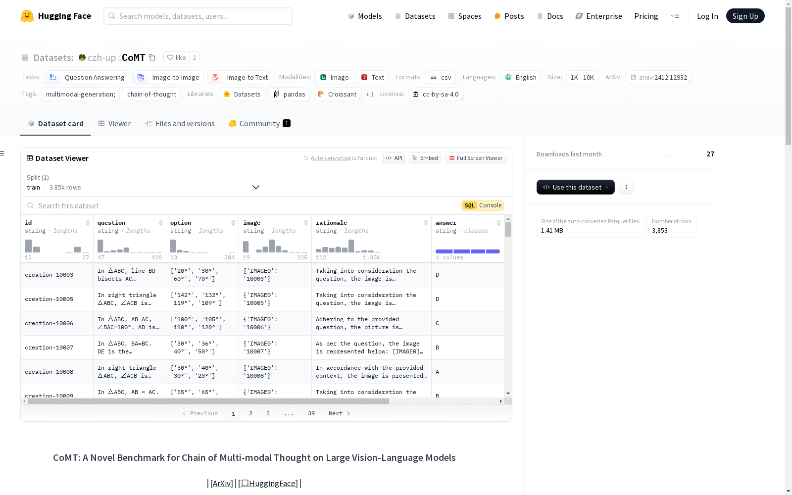Open the ArXiv link in the card
792x495 pixels.
221,483
